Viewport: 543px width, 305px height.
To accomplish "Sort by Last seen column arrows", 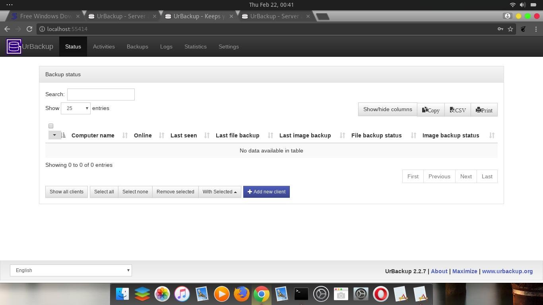I will point(207,135).
